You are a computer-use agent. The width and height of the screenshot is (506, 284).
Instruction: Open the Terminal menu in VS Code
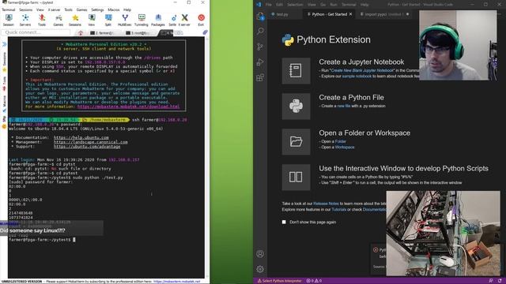(349, 5)
